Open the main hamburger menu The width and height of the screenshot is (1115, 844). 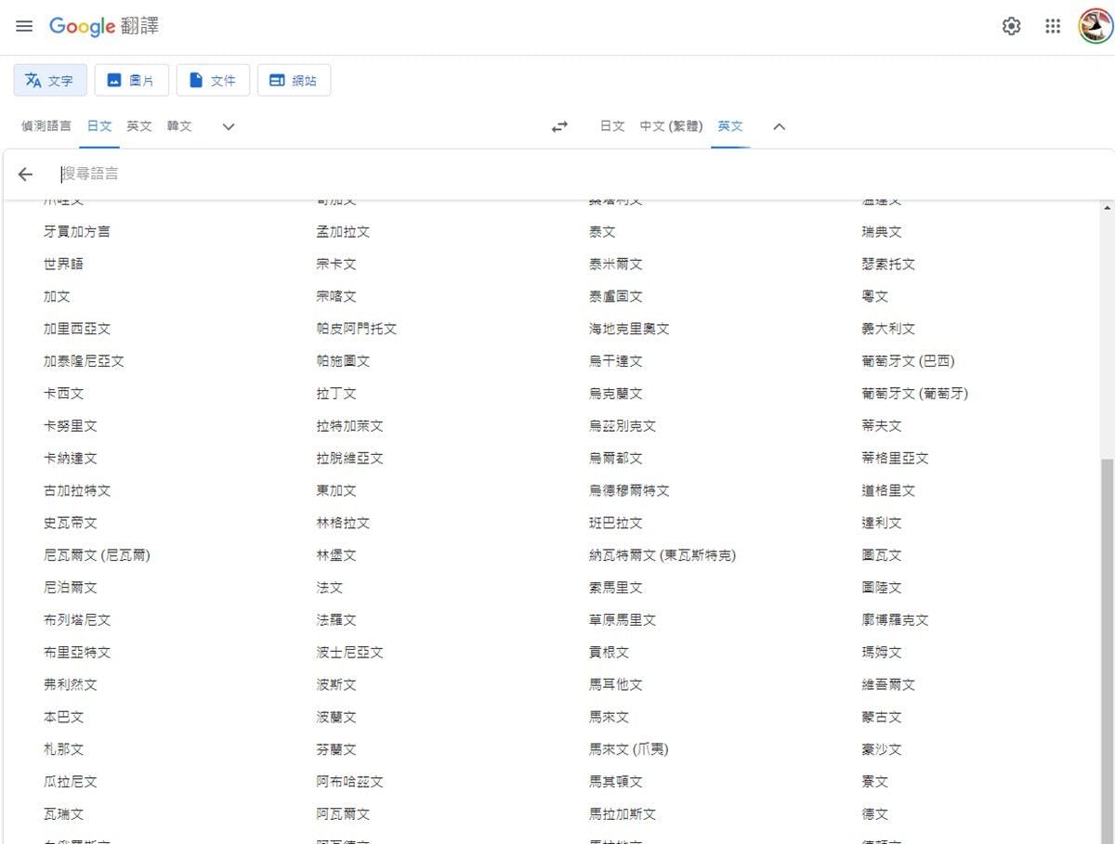pyautogui.click(x=24, y=26)
